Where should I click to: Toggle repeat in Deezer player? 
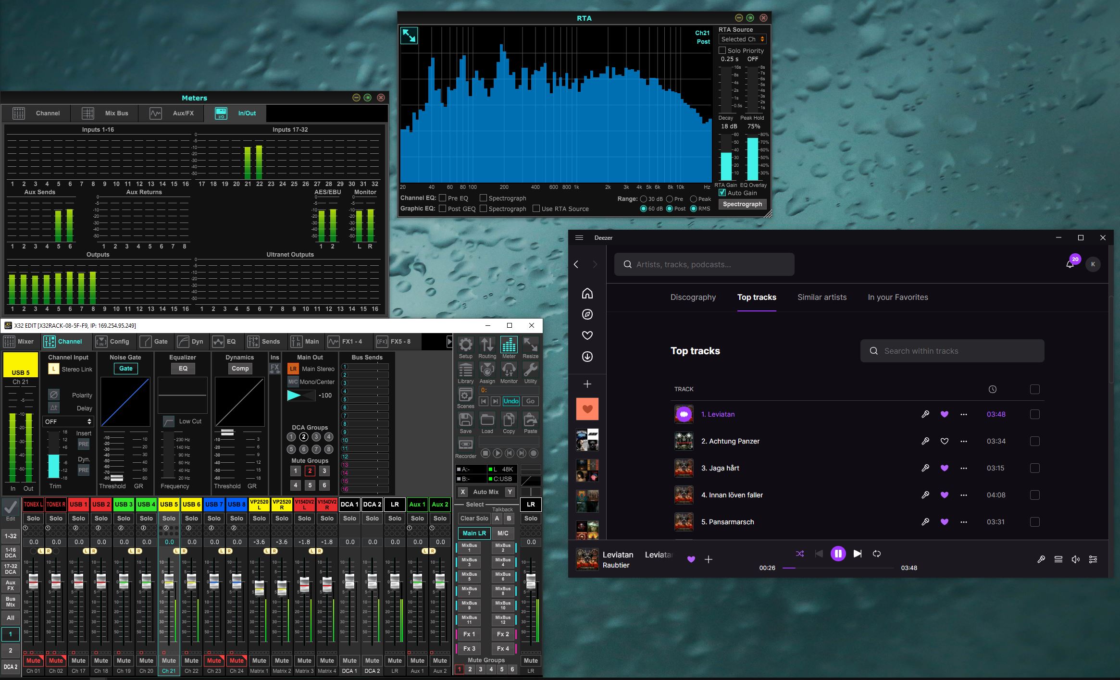(x=877, y=554)
